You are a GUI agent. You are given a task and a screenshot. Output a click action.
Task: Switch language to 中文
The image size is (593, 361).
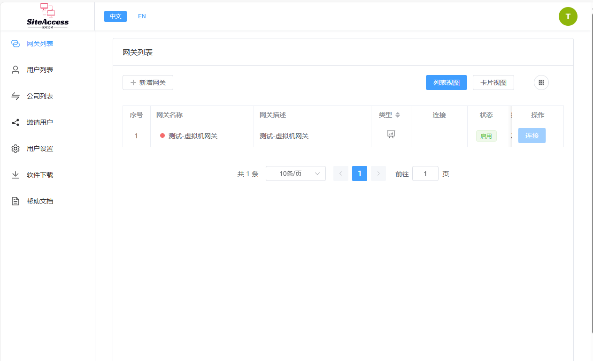[x=116, y=16]
